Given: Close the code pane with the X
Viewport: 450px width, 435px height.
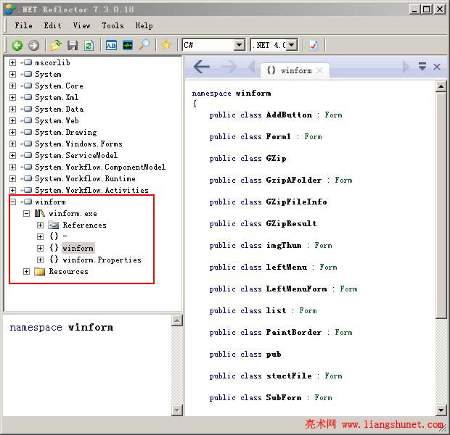Looking at the screenshot, I should click(437, 67).
